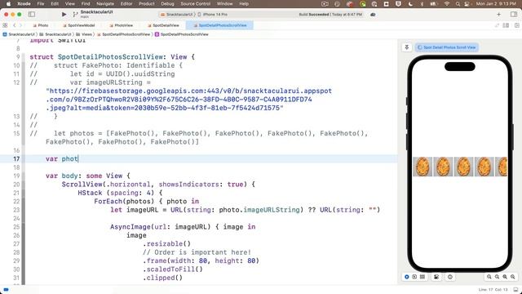Expand the SpotDetailPhotosScrollView file breadcrumb

tap(123, 34)
